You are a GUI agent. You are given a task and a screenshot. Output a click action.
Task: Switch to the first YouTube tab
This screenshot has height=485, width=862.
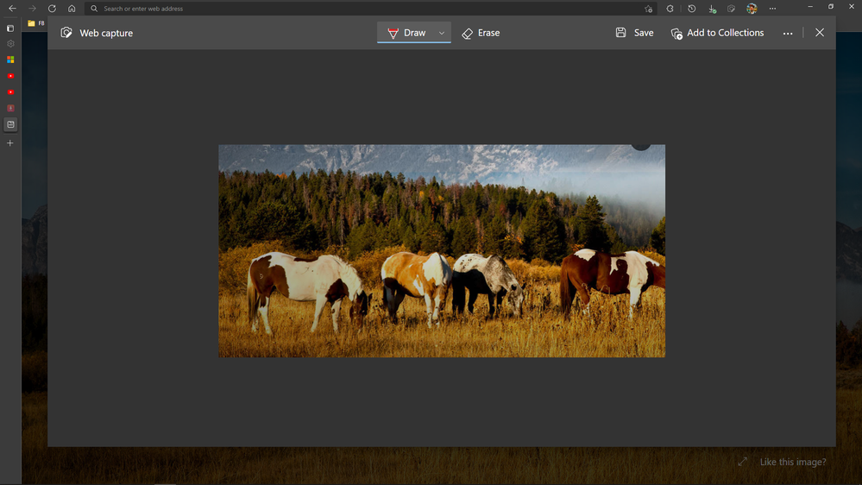tap(10, 76)
